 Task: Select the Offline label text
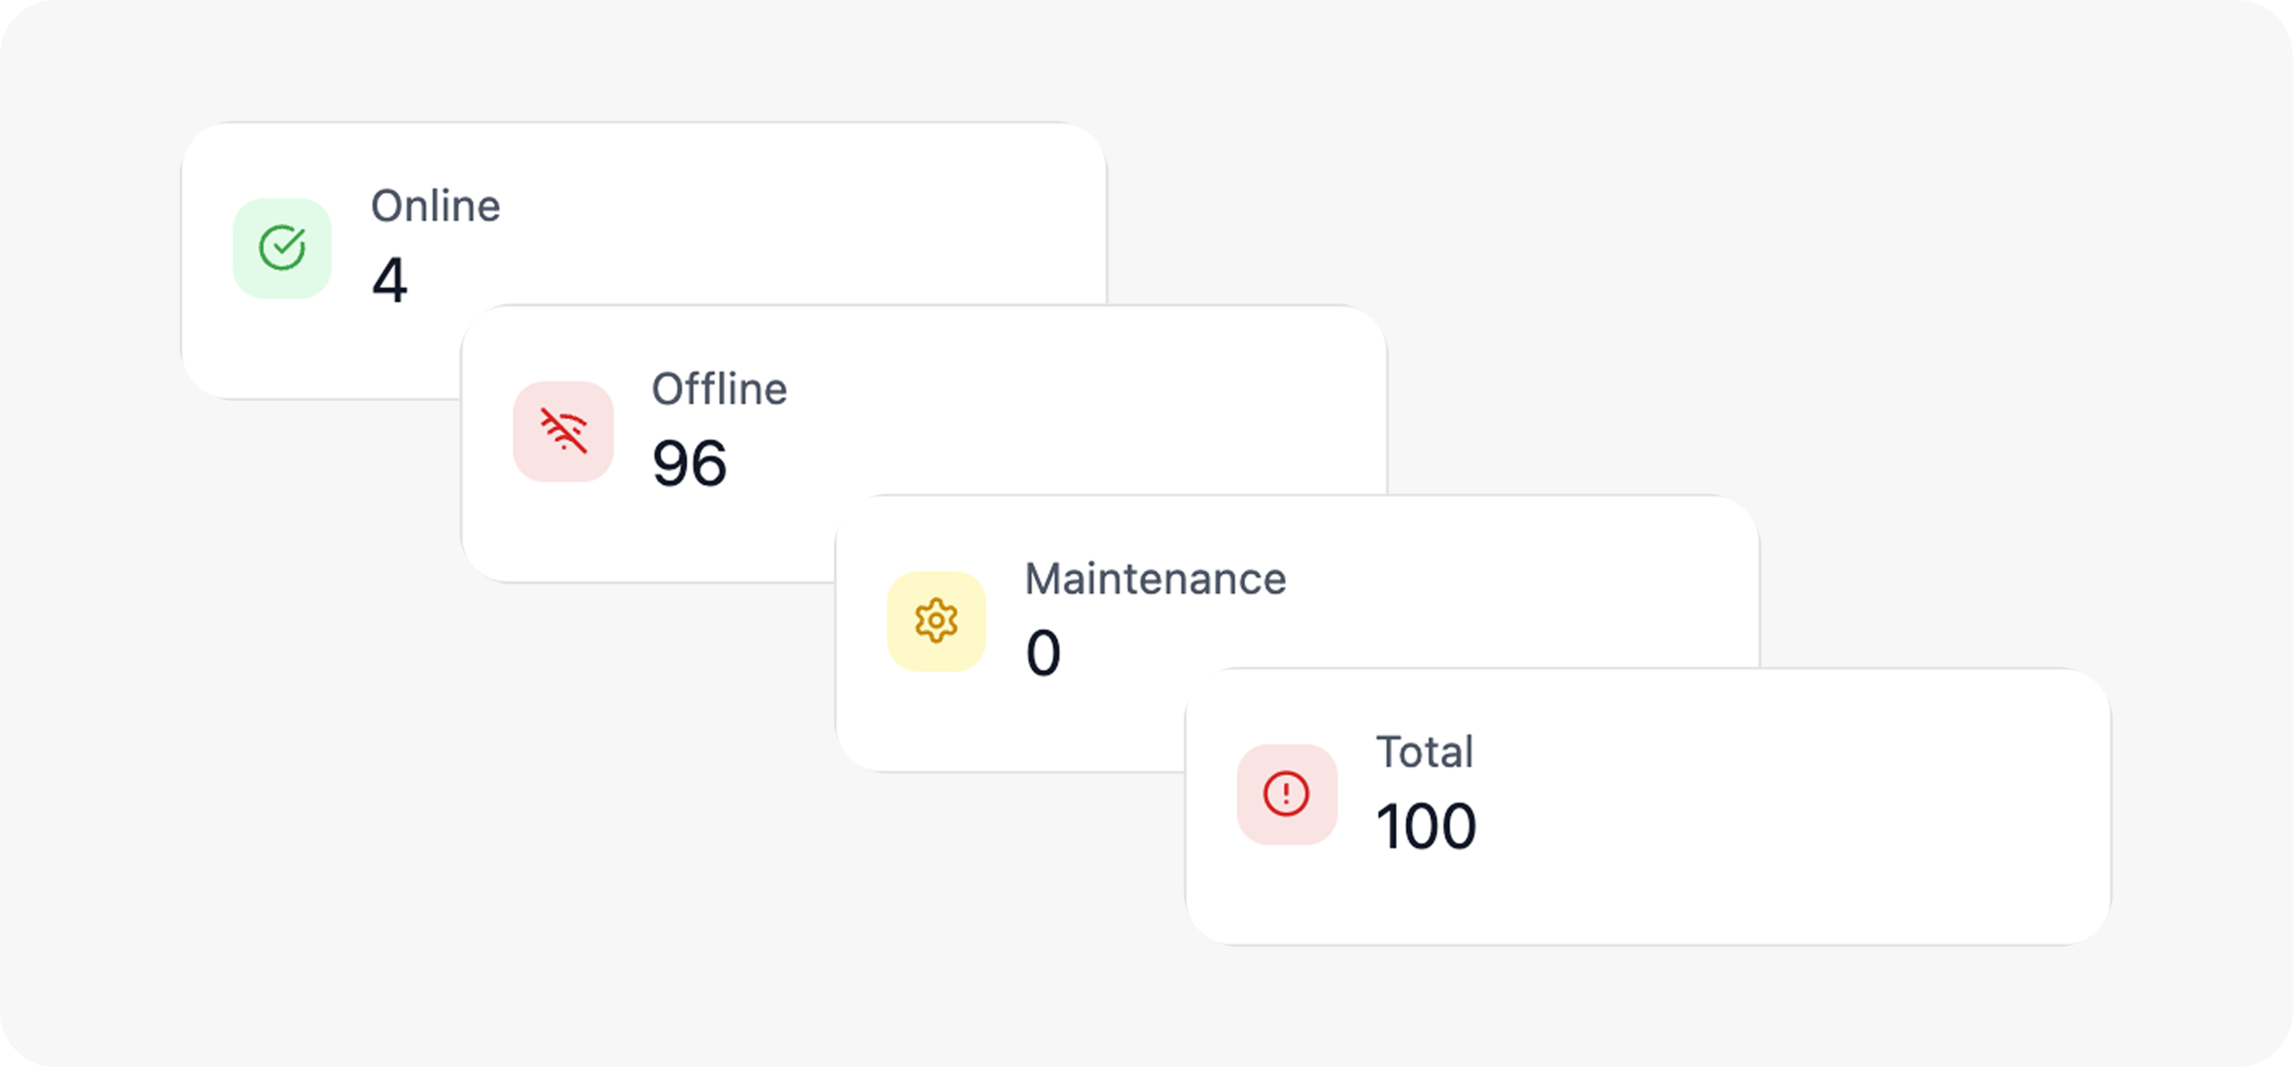coord(719,389)
